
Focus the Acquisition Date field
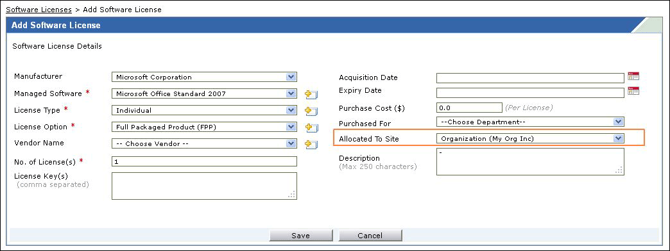[530, 78]
